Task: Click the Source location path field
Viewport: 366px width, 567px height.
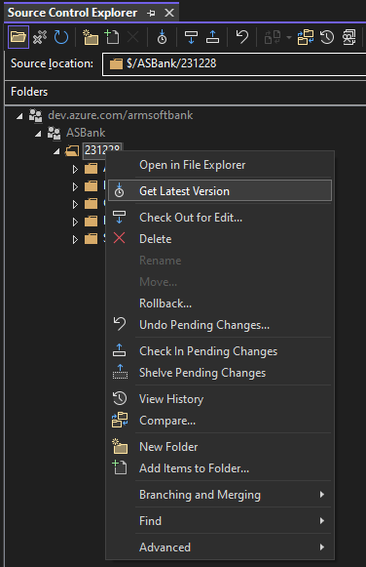Action: pos(235,64)
